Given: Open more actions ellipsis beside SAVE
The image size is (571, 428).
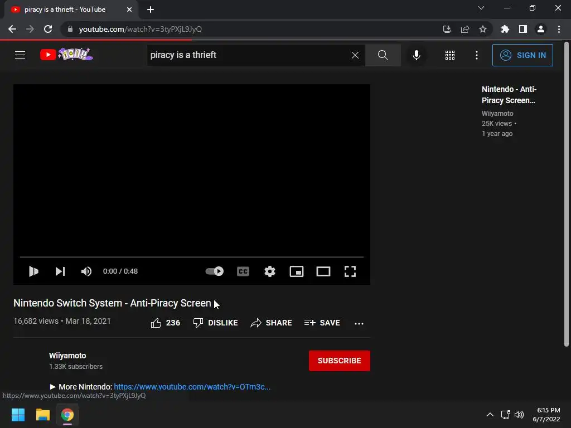Looking at the screenshot, I should [359, 323].
